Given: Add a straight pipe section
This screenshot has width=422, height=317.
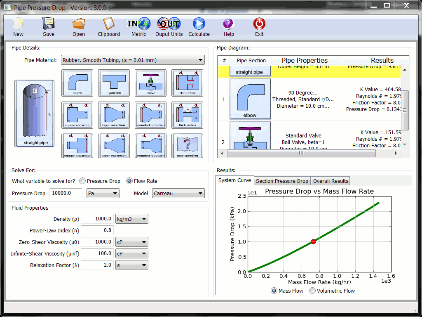Looking at the screenshot, I should click(35, 114).
